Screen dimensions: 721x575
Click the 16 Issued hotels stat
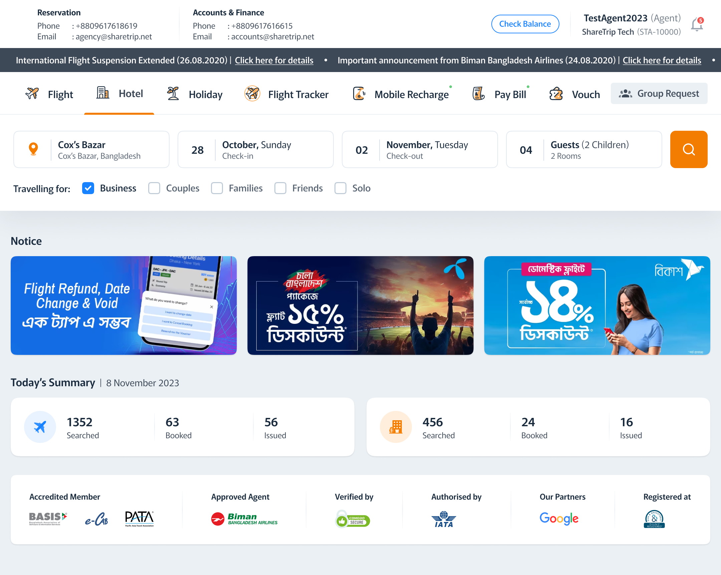click(x=631, y=427)
